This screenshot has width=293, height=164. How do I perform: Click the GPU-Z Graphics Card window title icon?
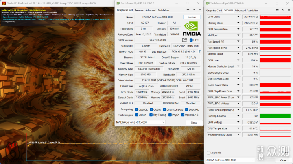point(118,3)
